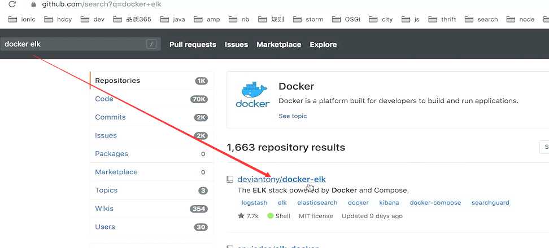549x248 pixels.
Task: Click the 354 count badge next to Wikis
Action: pos(199,209)
